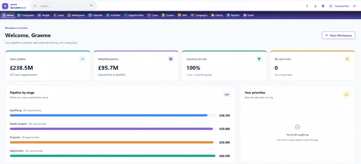Viewport: 361px width, 164px height.
Task: Go to the Library nav item
Action: pyautogui.click(x=217, y=15)
